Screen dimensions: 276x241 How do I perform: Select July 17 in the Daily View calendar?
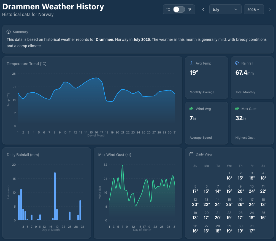point(252,202)
